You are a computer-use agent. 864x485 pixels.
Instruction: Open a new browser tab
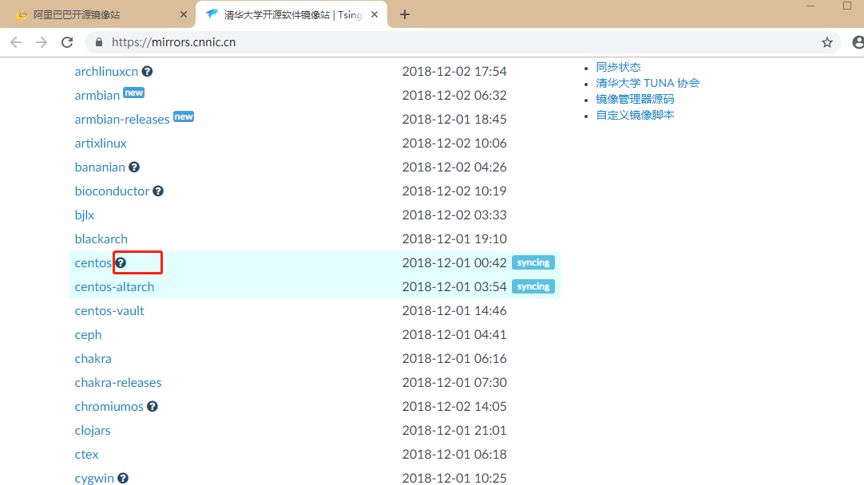[x=405, y=15]
